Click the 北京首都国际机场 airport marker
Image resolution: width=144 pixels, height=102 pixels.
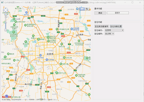(72, 29)
